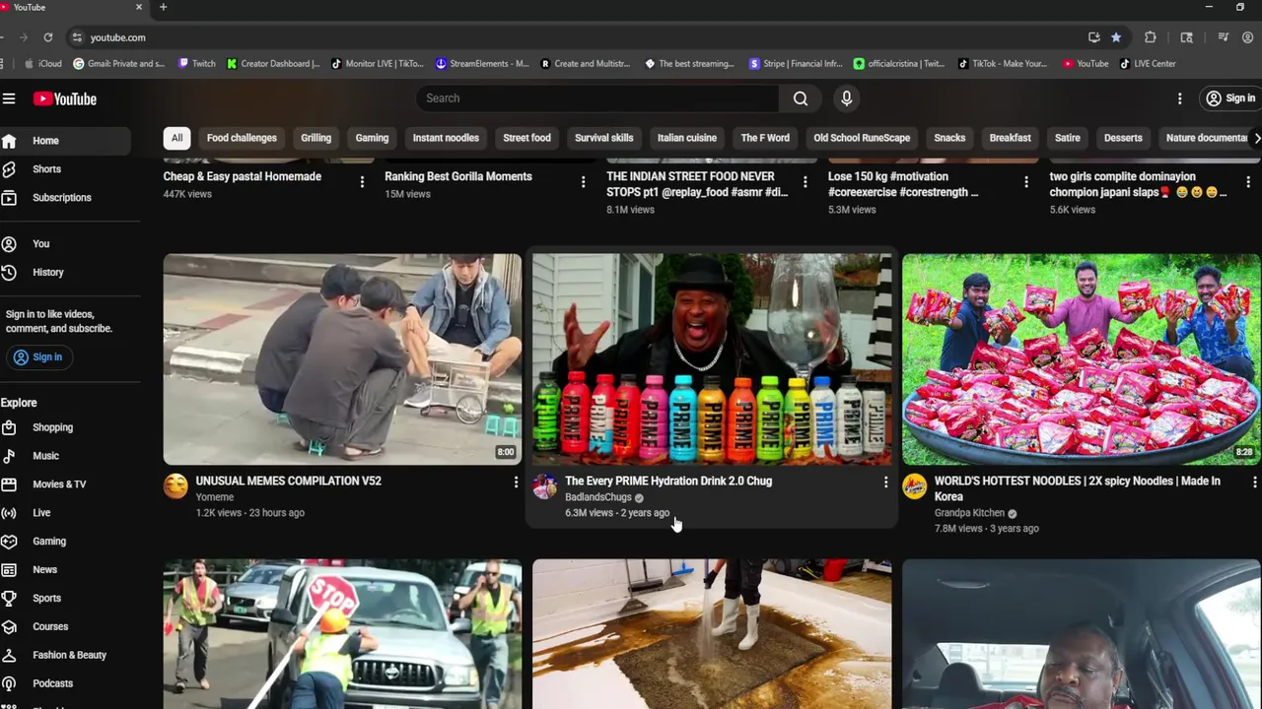Open options menu for Cheap & Easy pasta video
This screenshot has height=709, width=1262.
(362, 181)
